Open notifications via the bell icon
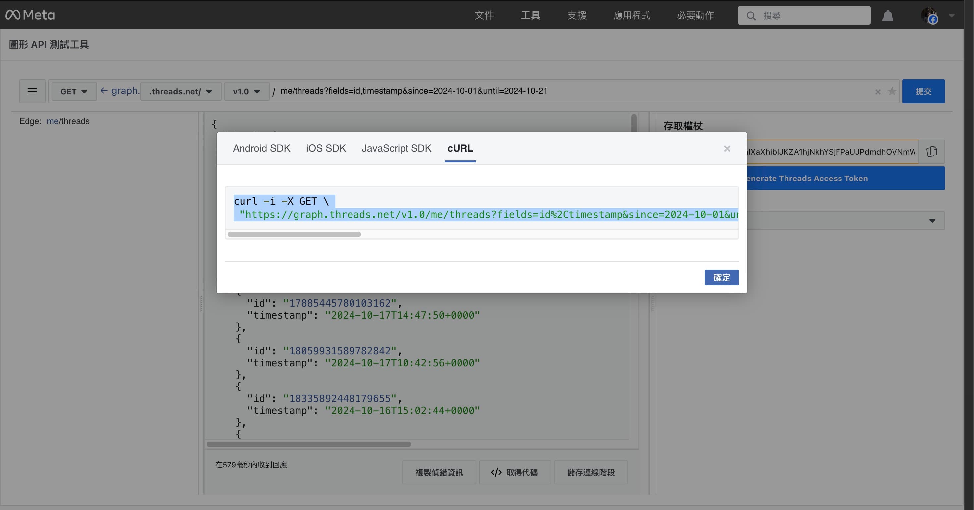 pyautogui.click(x=888, y=16)
